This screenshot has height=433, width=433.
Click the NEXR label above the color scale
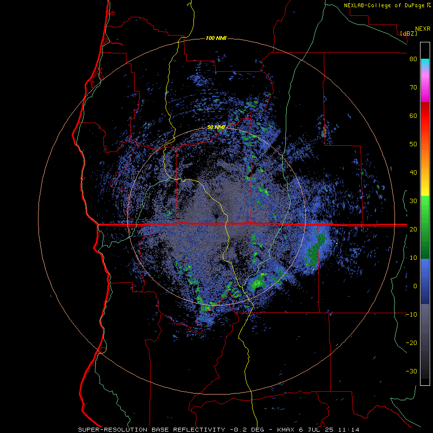pos(423,29)
